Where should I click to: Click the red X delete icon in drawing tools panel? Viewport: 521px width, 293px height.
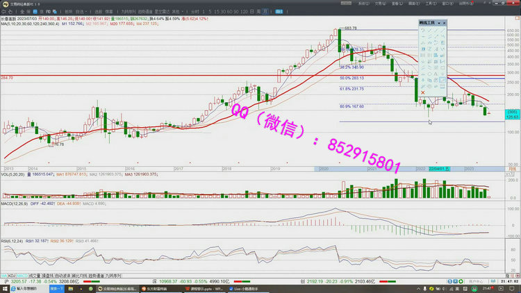422,92
